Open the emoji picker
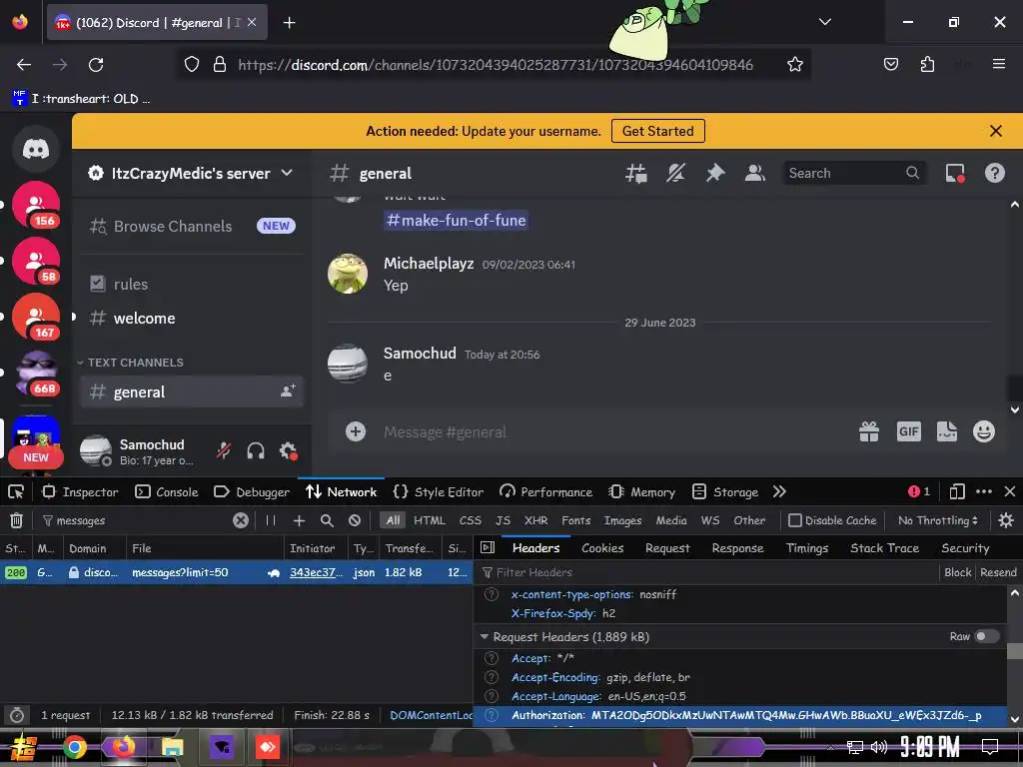1023x767 pixels. point(984,431)
